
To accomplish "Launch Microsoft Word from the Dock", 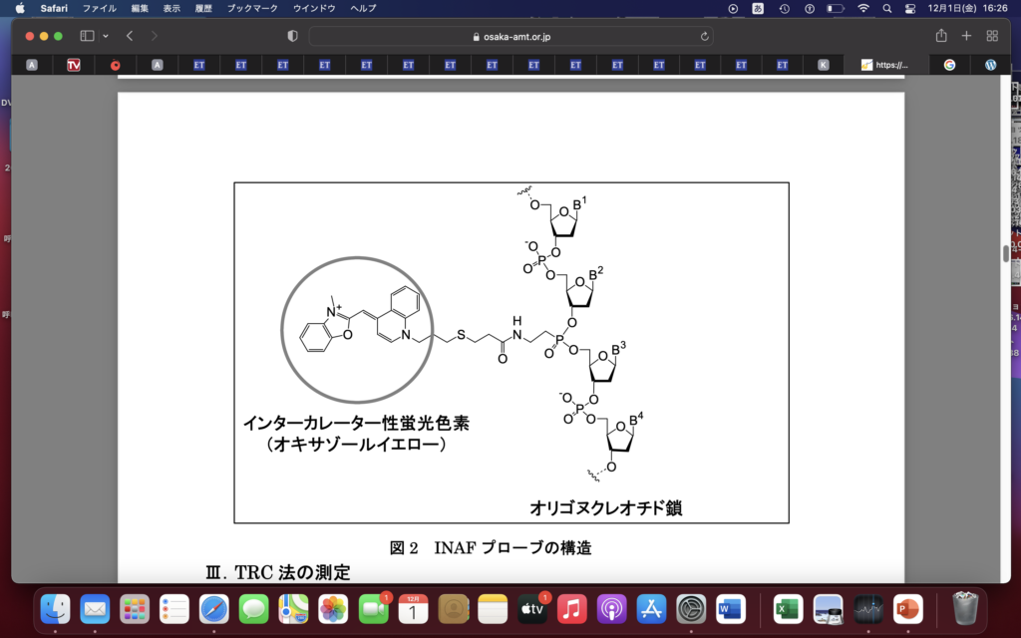I will 730,607.
